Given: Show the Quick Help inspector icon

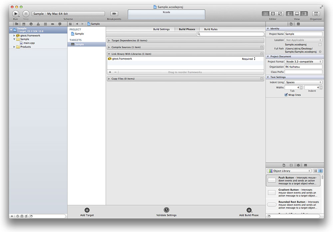Looking at the screenshot, I should pyautogui.click(x=298, y=24).
